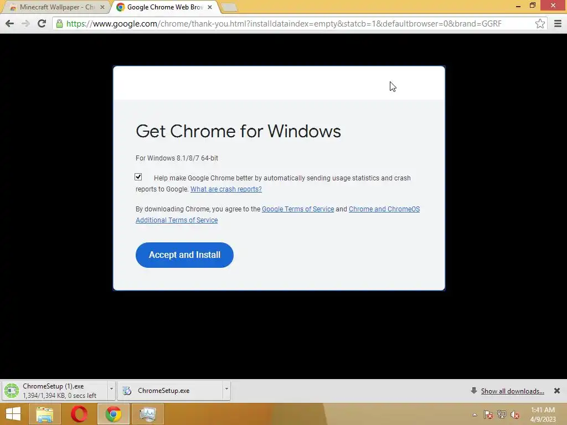Minimize the Chrome window
This screenshot has height=425, width=567.
click(518, 6)
